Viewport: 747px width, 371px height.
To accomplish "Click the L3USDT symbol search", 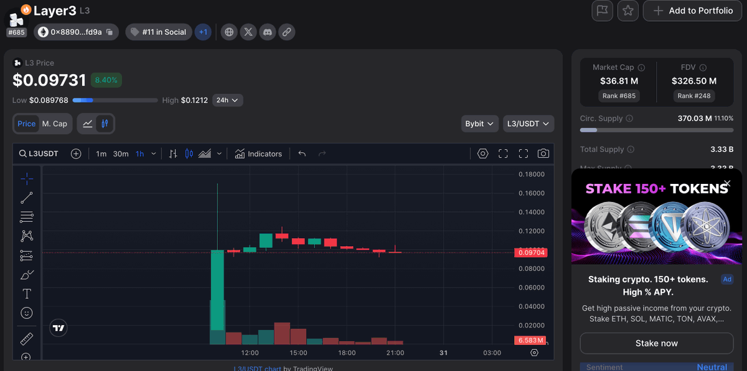I will pos(39,153).
